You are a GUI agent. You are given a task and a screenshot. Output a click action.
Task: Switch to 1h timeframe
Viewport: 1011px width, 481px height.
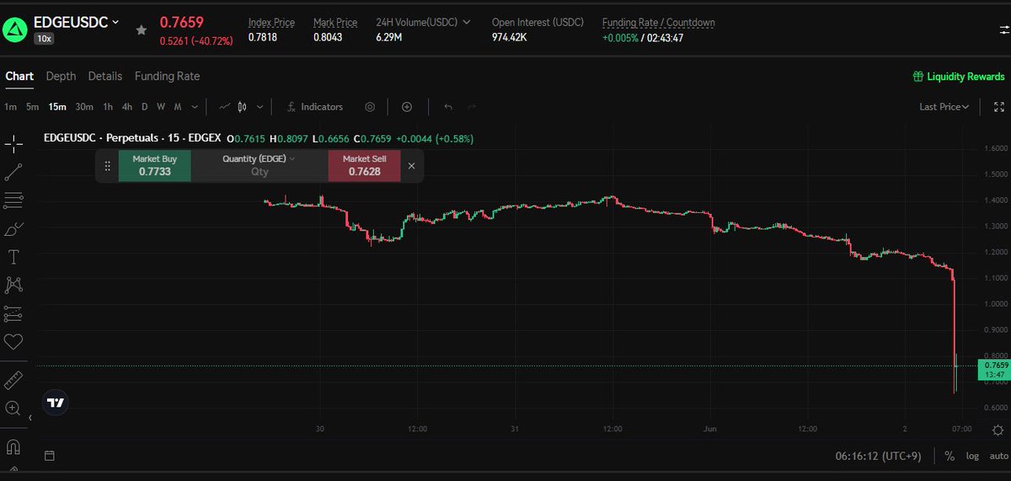(x=108, y=107)
